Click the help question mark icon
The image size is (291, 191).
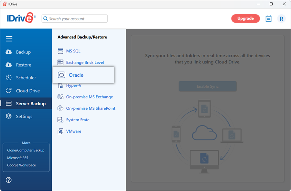tap(9, 180)
